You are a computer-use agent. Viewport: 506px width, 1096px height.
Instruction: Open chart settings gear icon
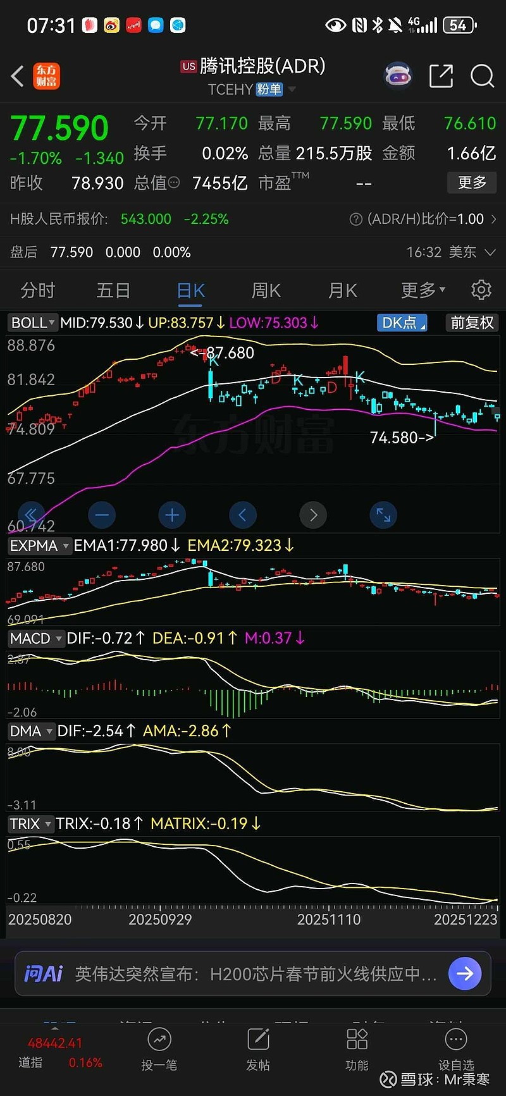point(481,290)
